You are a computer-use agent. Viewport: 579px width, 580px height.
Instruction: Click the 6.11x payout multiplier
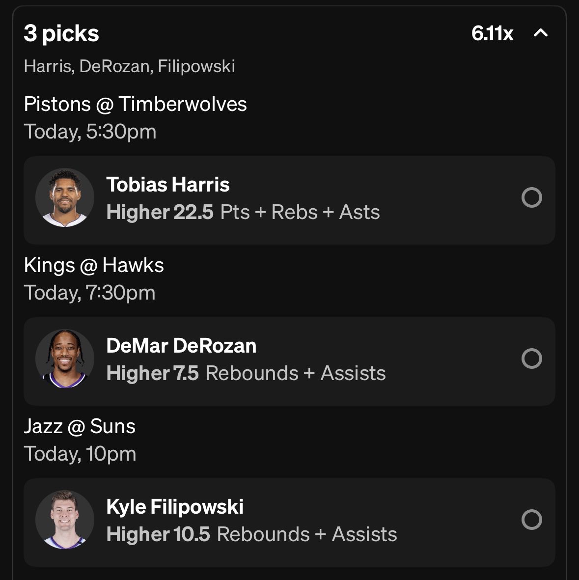click(492, 33)
